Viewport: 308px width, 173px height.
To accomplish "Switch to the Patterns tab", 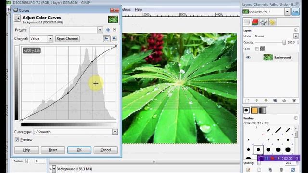I will [x=255, y=111].
